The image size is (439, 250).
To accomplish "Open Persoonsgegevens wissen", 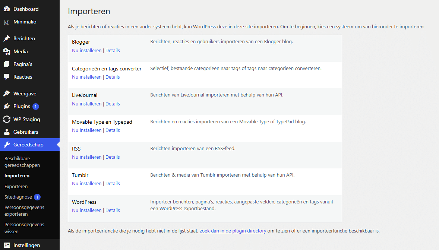I will (24, 228).
